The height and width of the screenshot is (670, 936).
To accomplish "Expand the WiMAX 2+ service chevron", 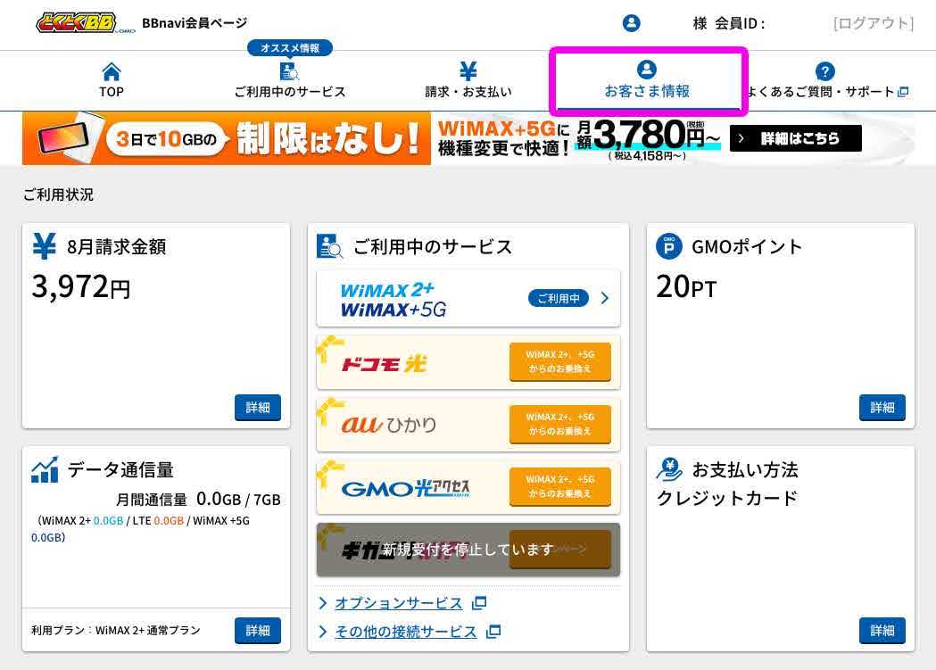I will coord(605,298).
